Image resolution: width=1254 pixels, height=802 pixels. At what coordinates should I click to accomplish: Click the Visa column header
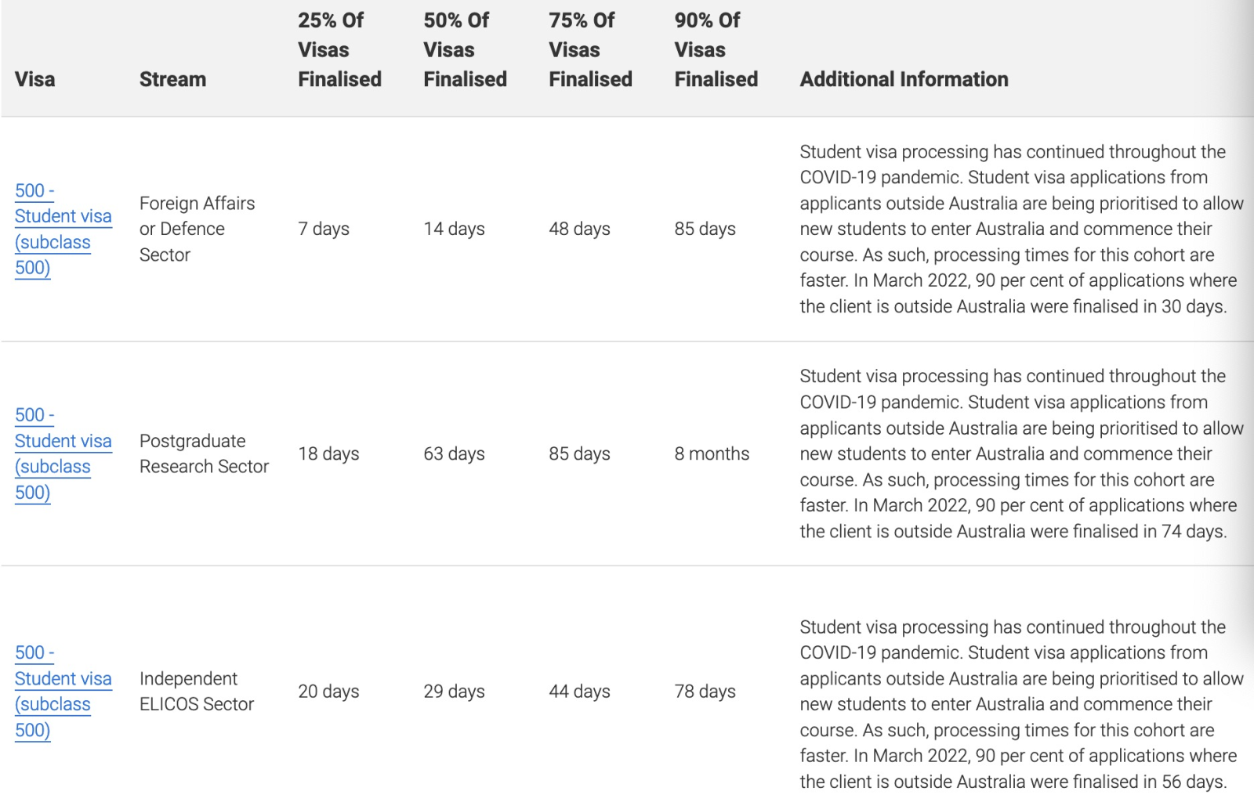(x=35, y=79)
